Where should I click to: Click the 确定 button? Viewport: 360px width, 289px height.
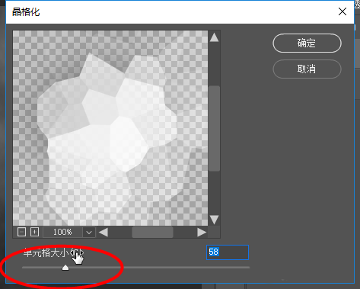point(307,43)
